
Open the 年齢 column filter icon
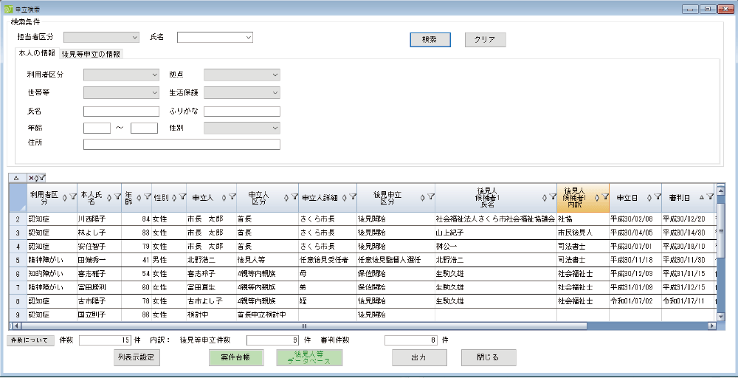(x=148, y=197)
